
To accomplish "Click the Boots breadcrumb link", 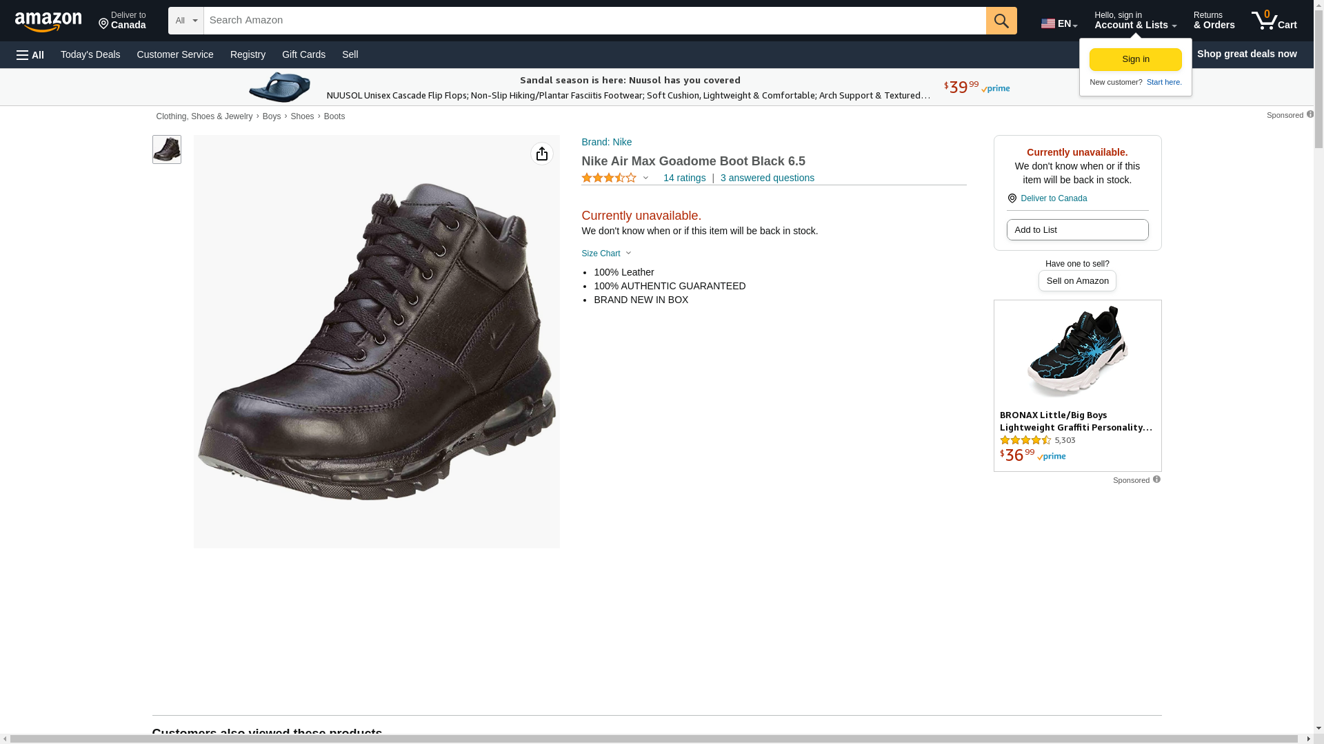I will [334, 116].
